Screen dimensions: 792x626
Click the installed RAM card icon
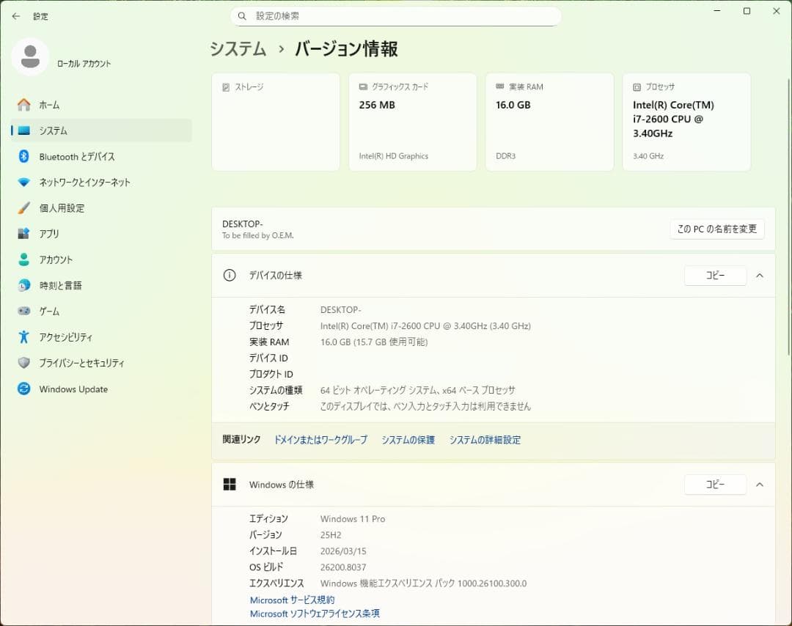coord(500,86)
